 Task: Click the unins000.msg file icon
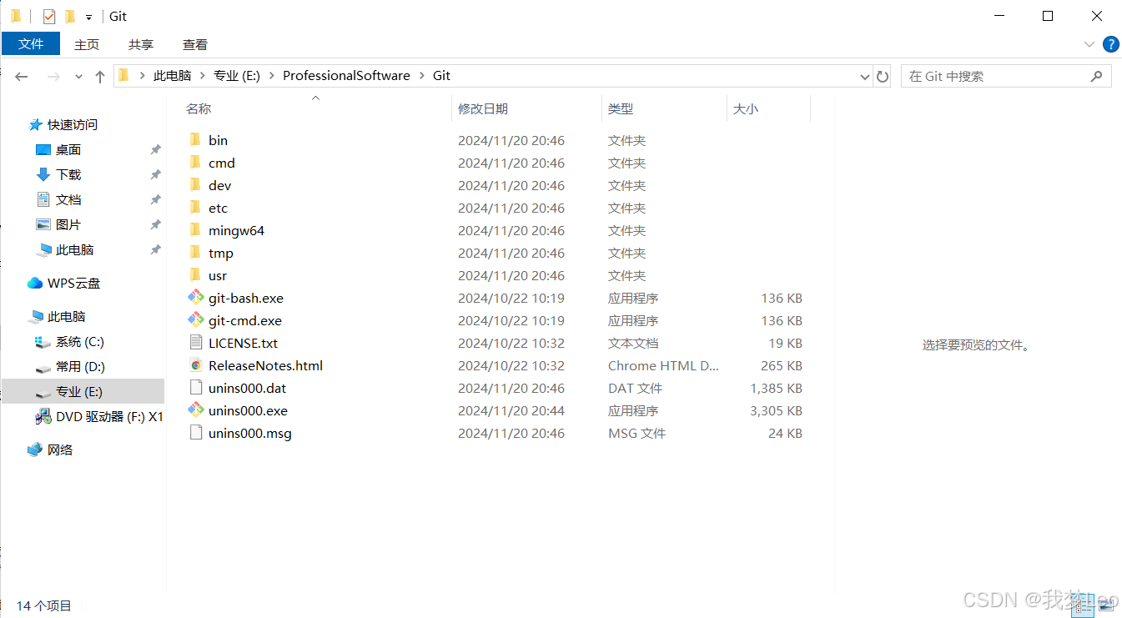point(196,432)
